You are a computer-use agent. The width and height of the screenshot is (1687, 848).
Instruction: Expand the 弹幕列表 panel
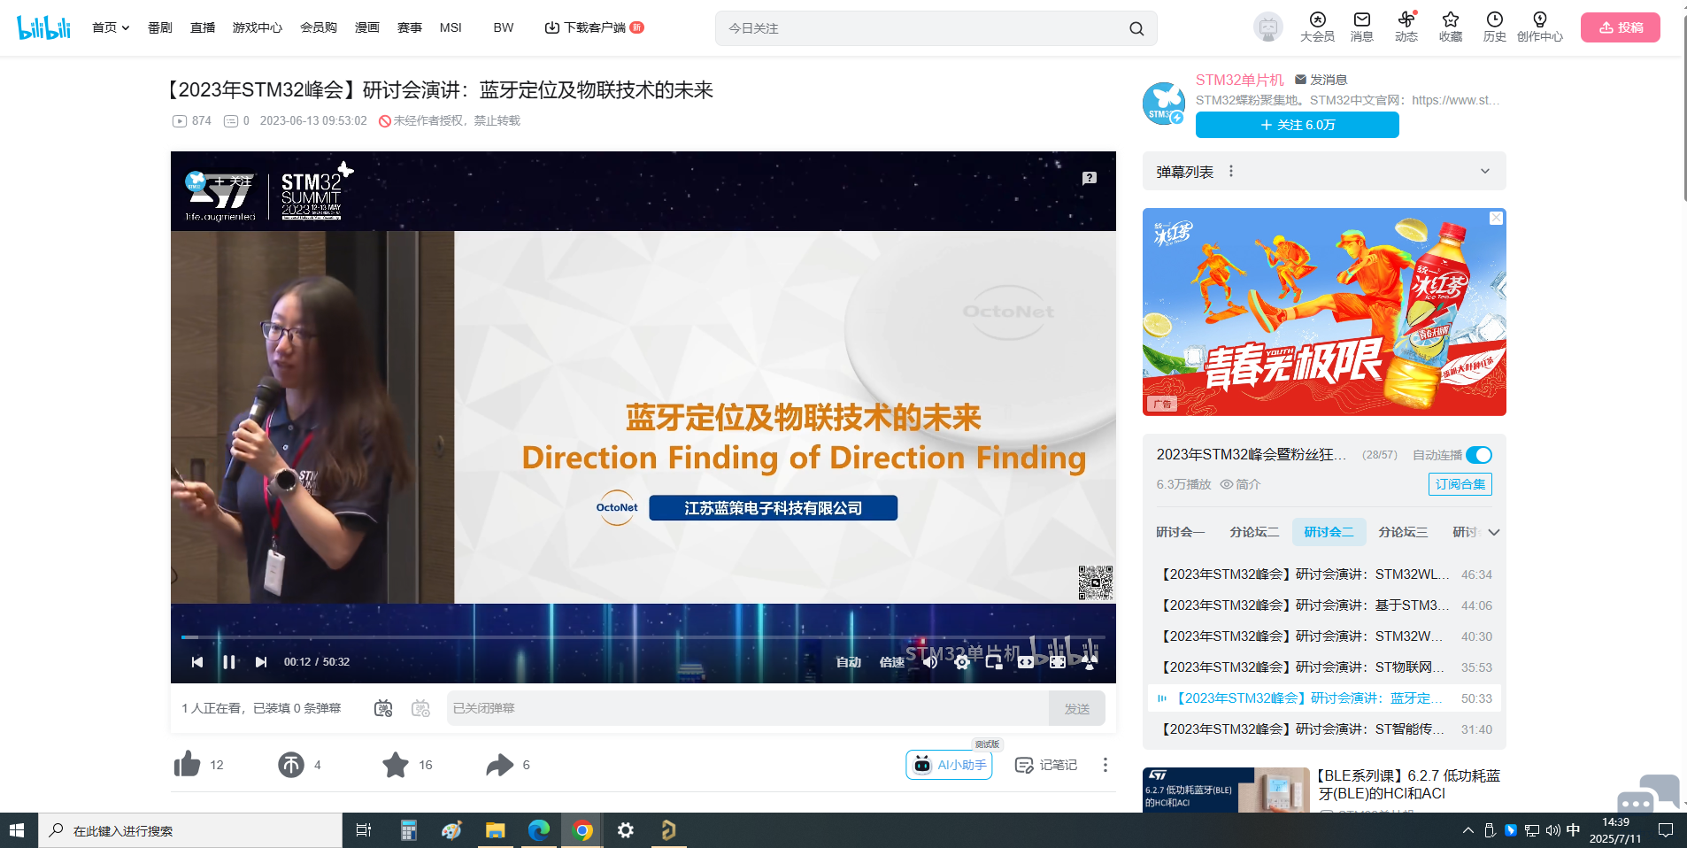(x=1485, y=172)
